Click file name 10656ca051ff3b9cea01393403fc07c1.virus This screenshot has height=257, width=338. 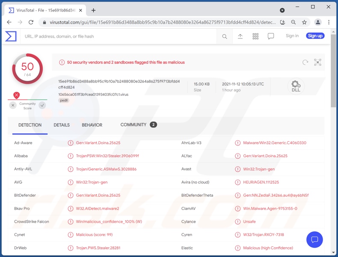93,95
